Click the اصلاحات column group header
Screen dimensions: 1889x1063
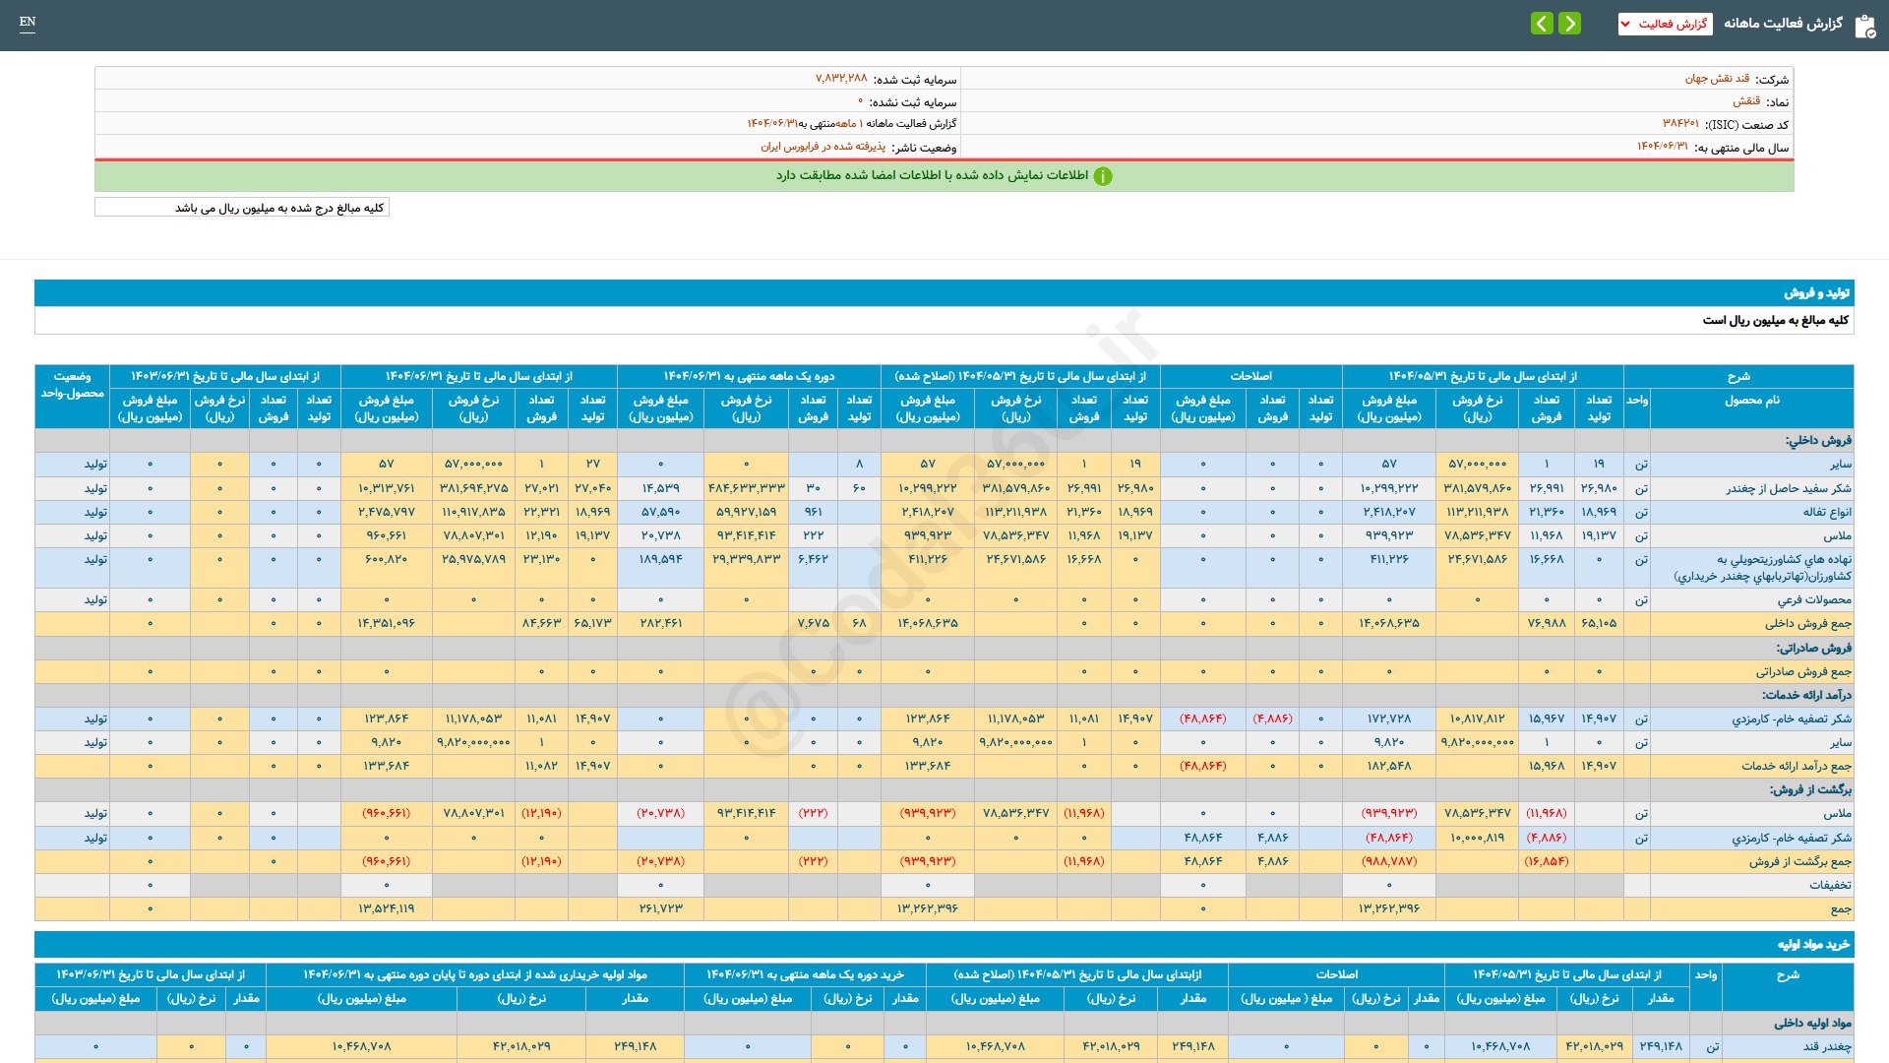[x=1250, y=376]
